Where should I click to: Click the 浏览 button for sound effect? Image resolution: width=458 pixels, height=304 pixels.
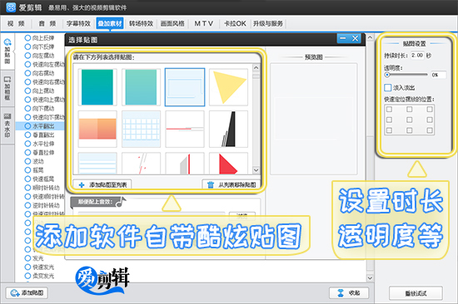(x=242, y=216)
